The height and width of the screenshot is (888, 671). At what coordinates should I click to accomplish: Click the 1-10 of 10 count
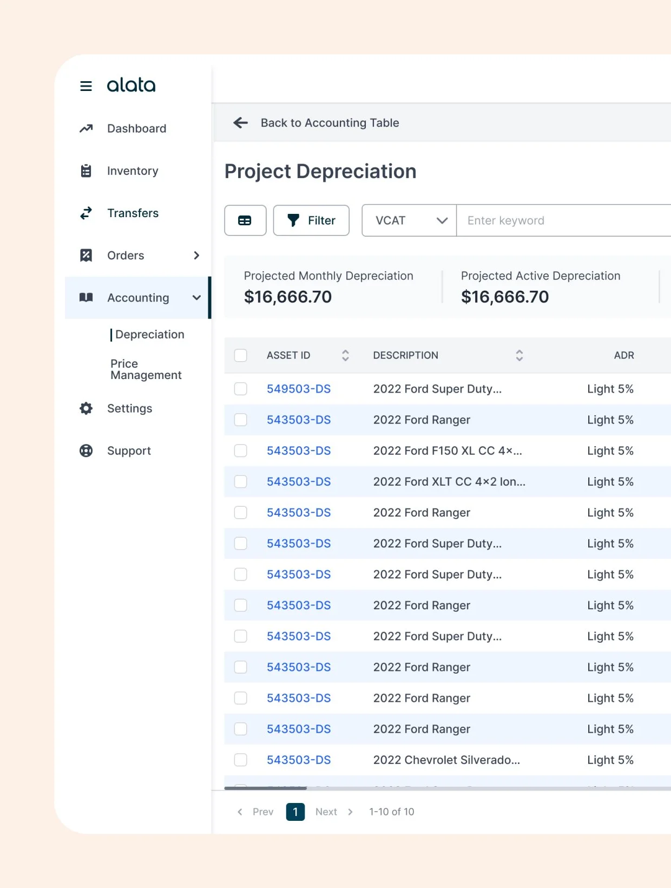tap(392, 812)
